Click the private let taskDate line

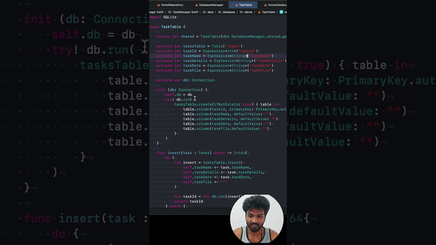[215, 65]
